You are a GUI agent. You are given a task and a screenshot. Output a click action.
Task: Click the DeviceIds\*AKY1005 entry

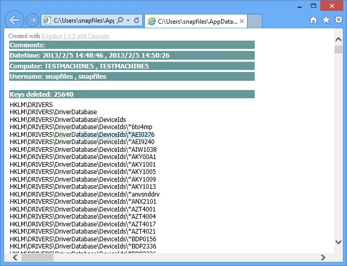tap(83, 171)
